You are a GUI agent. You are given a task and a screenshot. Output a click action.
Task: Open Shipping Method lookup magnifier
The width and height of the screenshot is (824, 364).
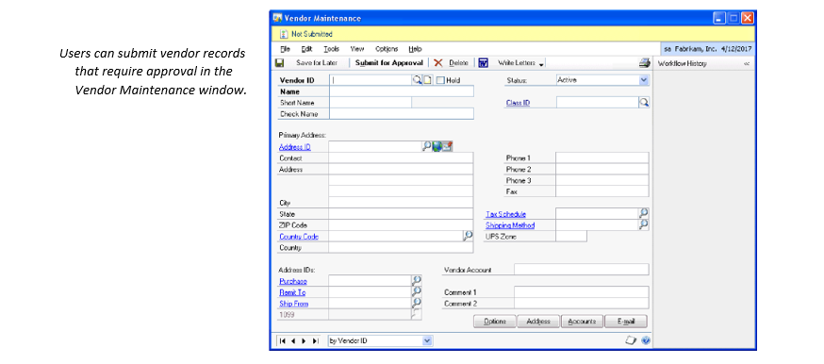pyautogui.click(x=644, y=224)
